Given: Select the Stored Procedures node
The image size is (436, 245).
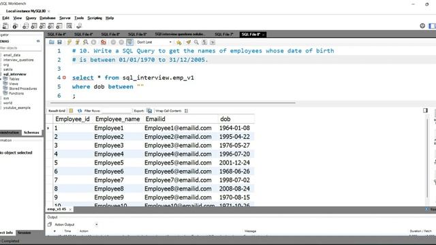Looking at the screenshot, I should coord(22,88).
